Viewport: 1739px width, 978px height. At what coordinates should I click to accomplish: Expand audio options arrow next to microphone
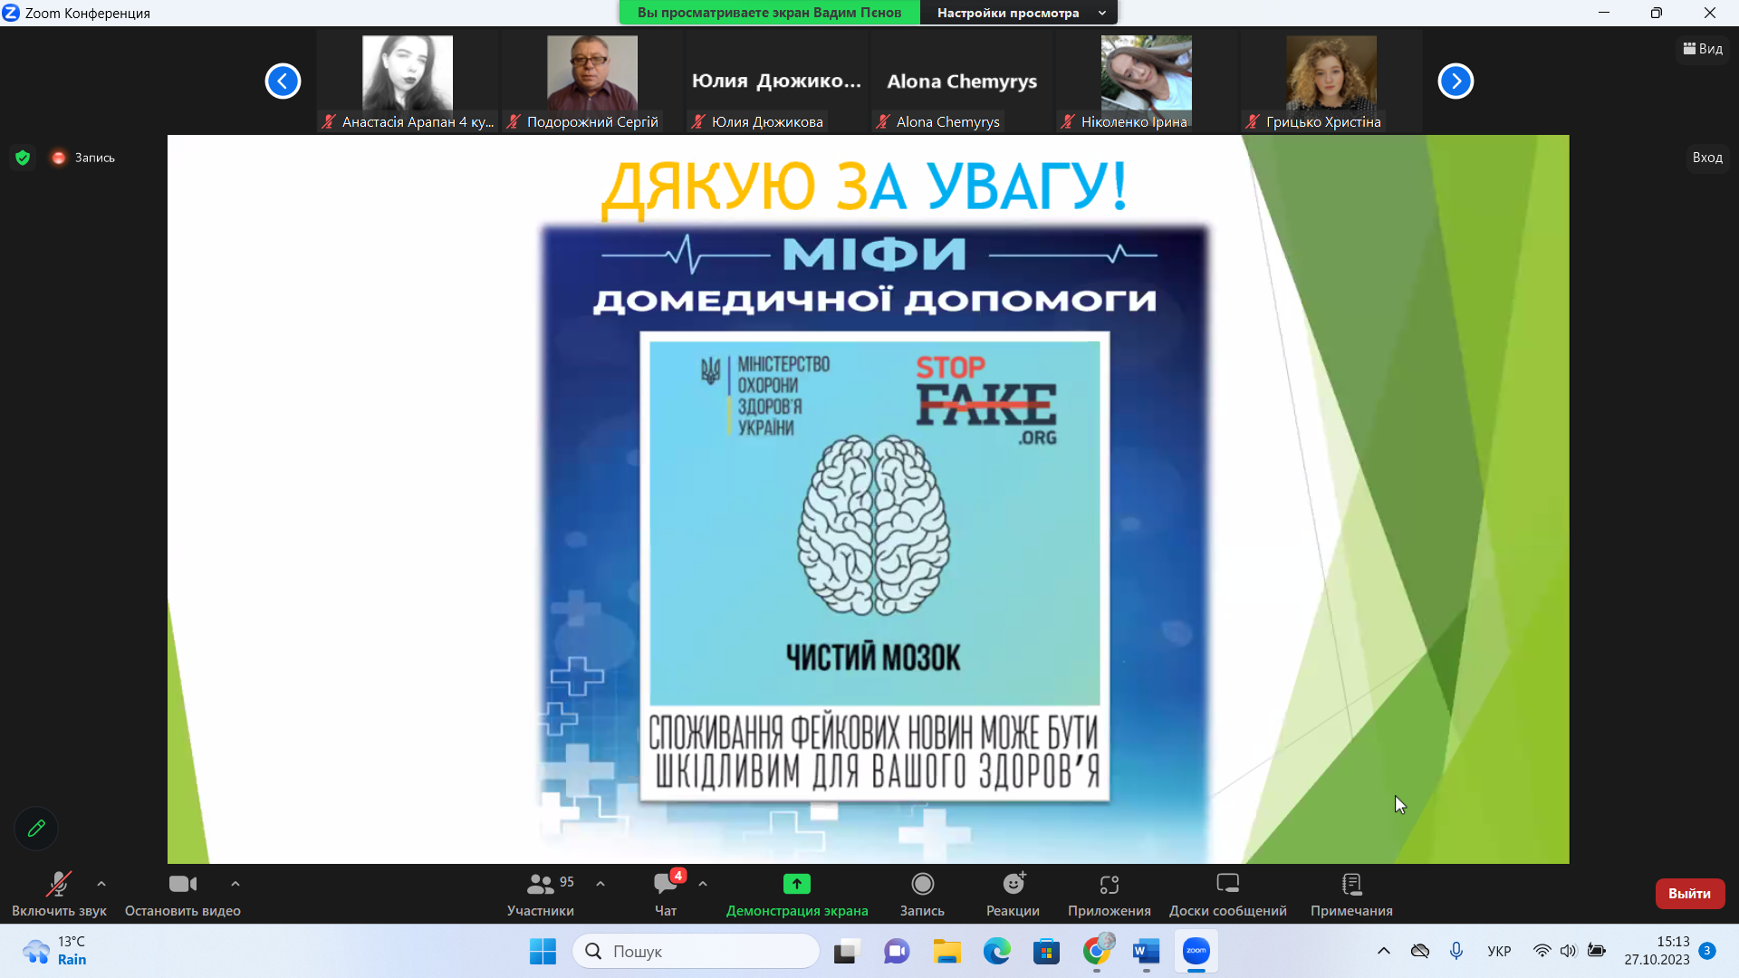(101, 884)
